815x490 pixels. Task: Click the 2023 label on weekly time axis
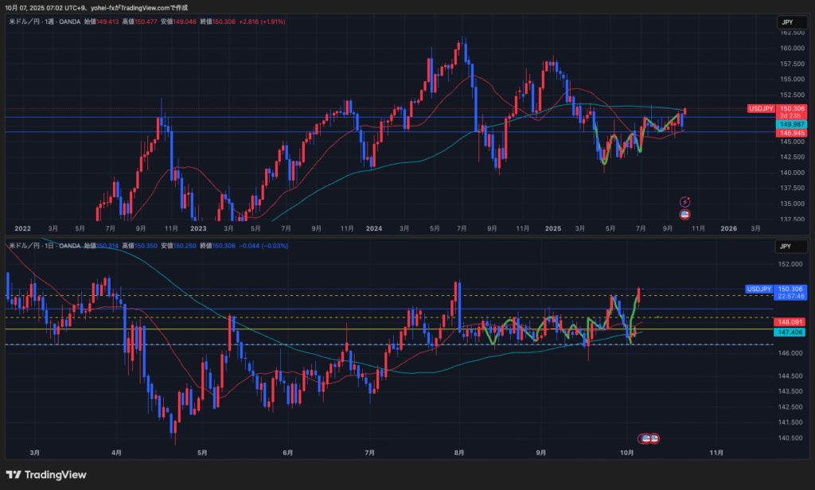click(x=198, y=228)
